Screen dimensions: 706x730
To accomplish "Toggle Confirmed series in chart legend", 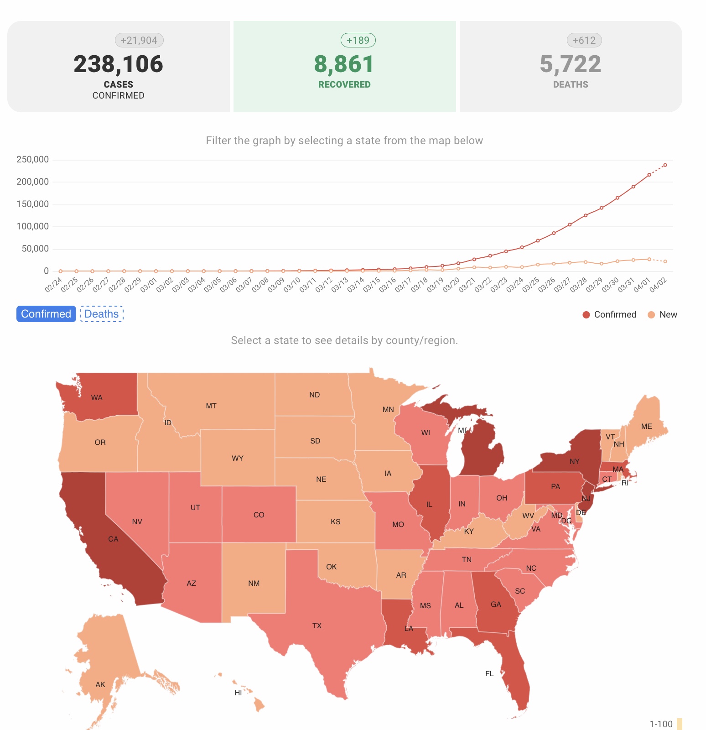I will [x=610, y=314].
